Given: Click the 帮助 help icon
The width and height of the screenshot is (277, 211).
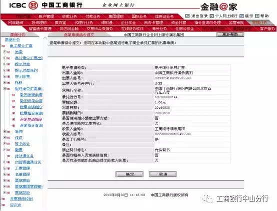Looking at the screenshot, I should [x=257, y=16].
